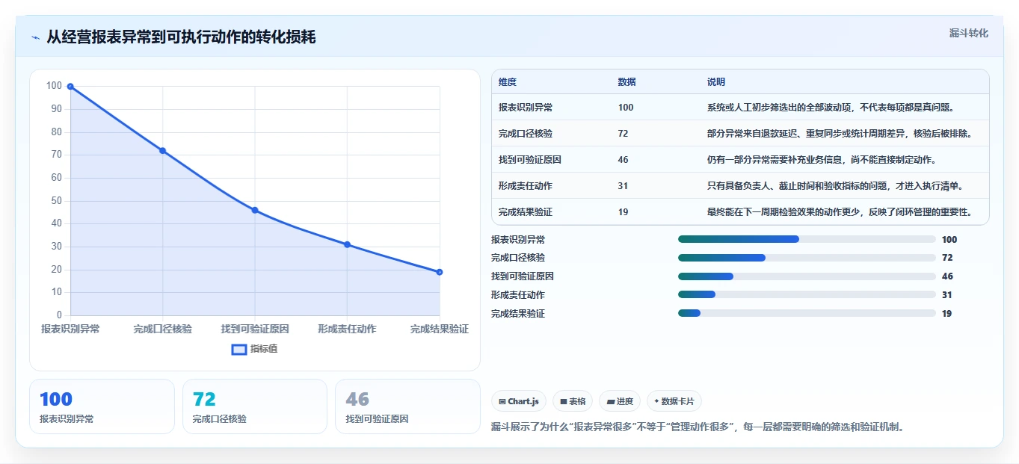
Task: Click the chart data point at value 100
Action: point(70,87)
